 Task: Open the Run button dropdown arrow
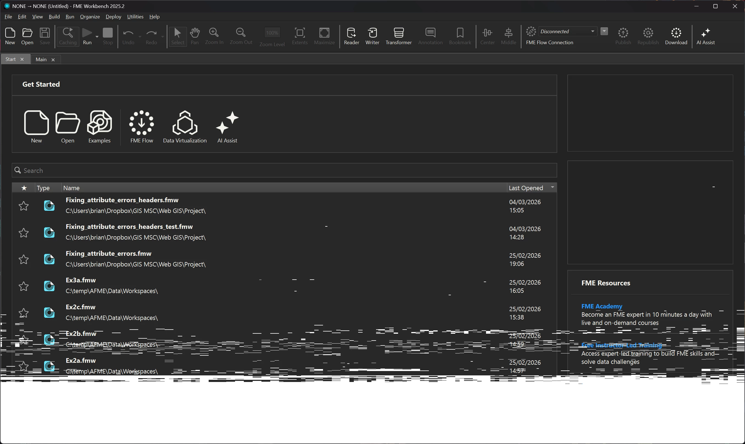pos(97,36)
